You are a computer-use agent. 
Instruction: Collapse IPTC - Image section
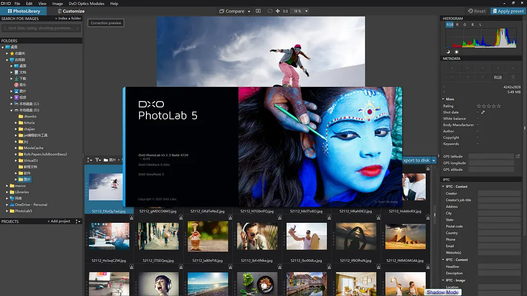tap(443, 280)
